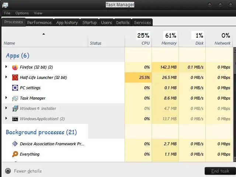
Task: Expand the Firefox (32 bit) process group
Action: pos(6,66)
